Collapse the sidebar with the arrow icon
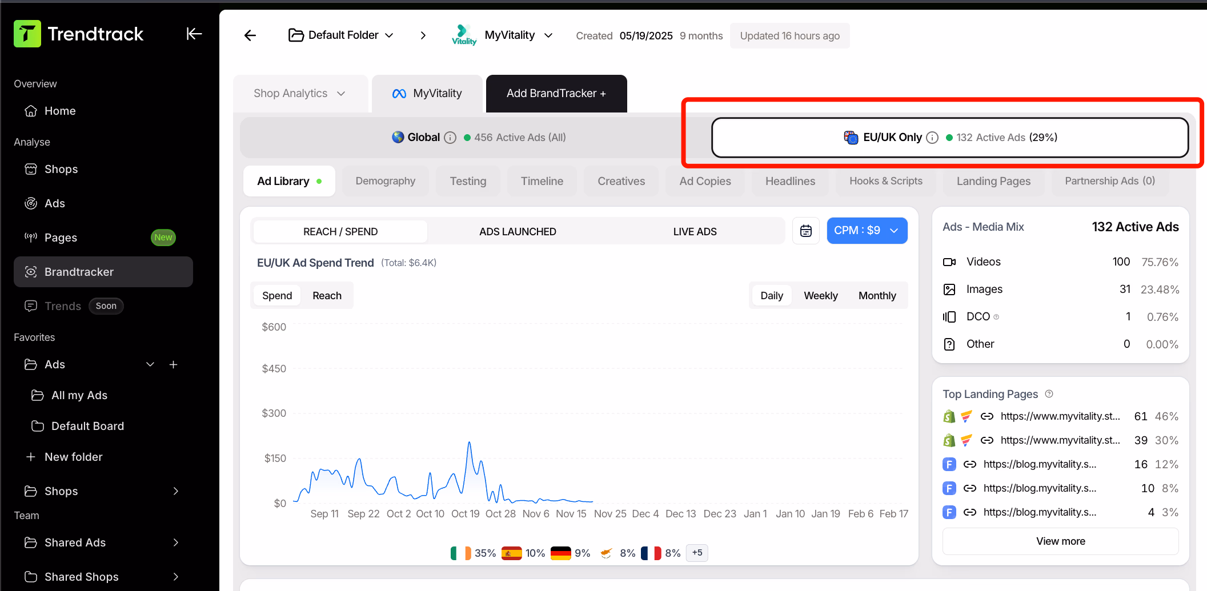Screen dimensions: 1207x591 coord(194,34)
